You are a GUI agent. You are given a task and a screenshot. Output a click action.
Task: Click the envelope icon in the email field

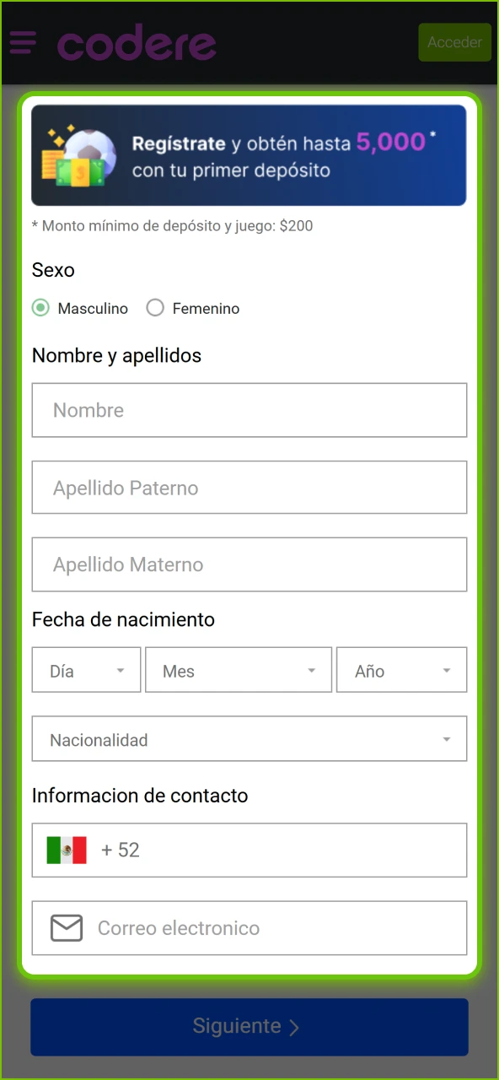[x=66, y=927]
